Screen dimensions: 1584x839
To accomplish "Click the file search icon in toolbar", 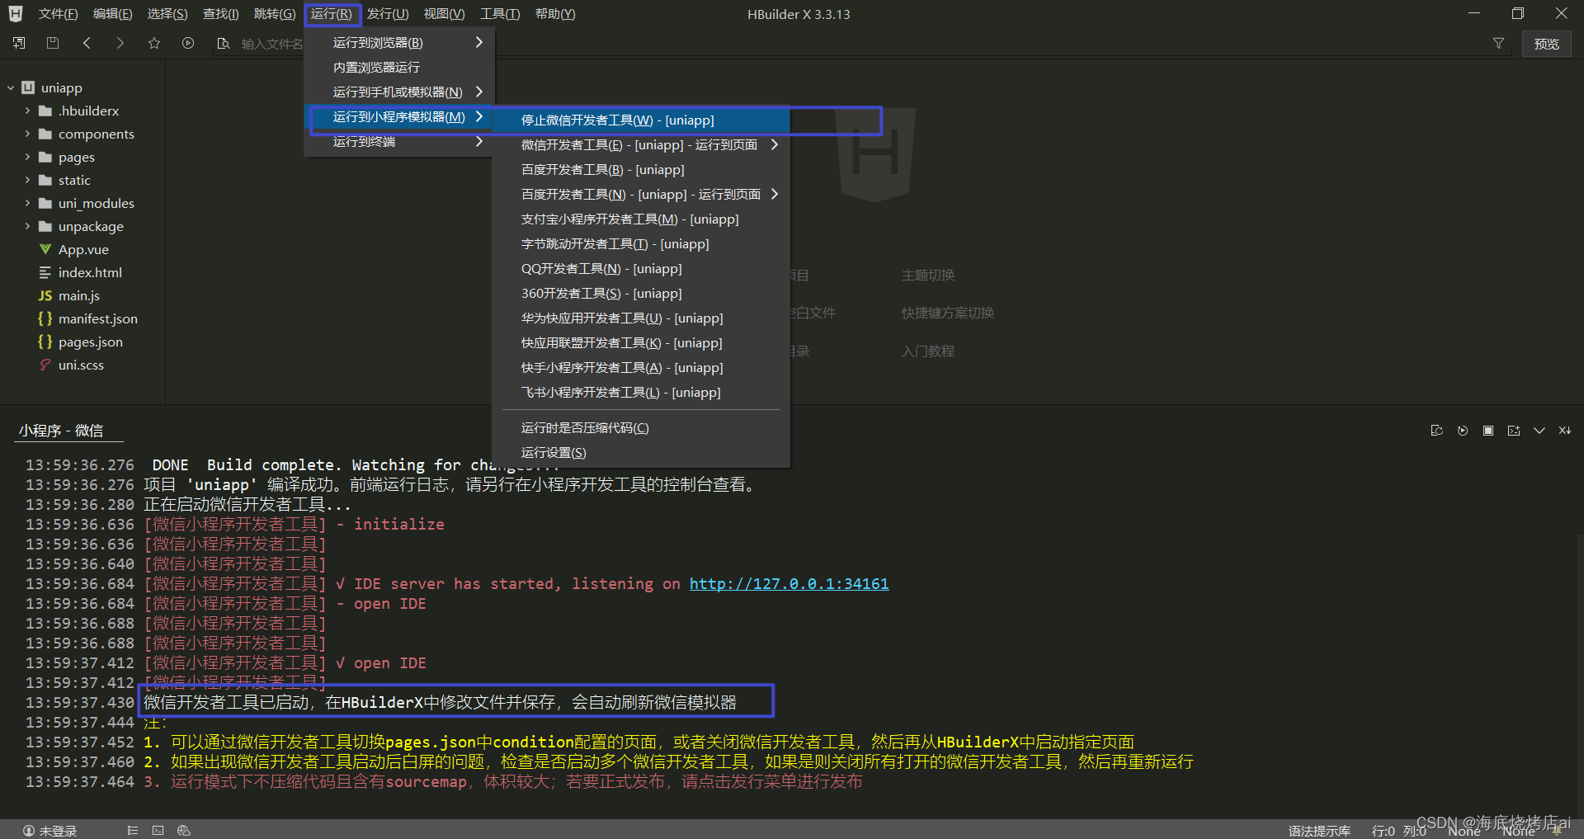I will tap(223, 43).
